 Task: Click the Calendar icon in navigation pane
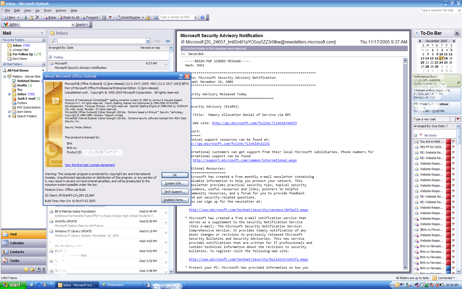pos(5,243)
